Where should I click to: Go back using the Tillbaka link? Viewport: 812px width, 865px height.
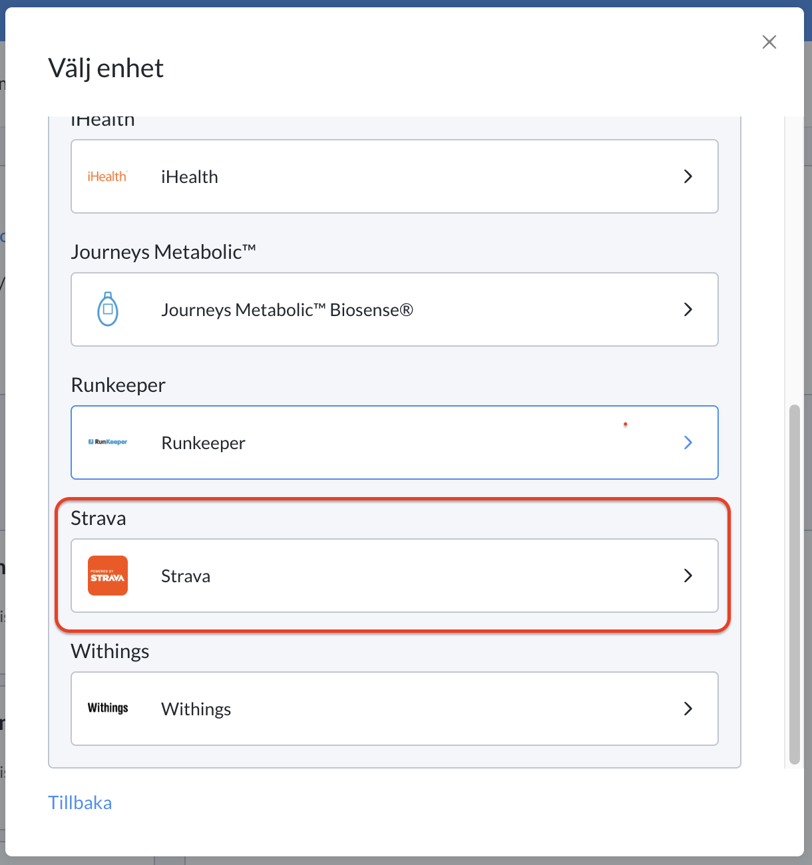point(80,802)
